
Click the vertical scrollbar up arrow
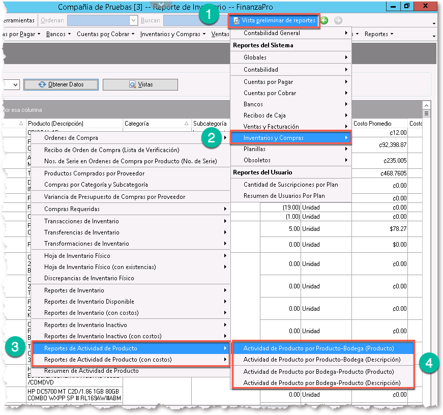click(426, 105)
